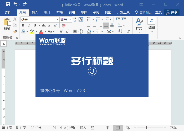Click the zoom slider handle

pyautogui.click(x=146, y=128)
